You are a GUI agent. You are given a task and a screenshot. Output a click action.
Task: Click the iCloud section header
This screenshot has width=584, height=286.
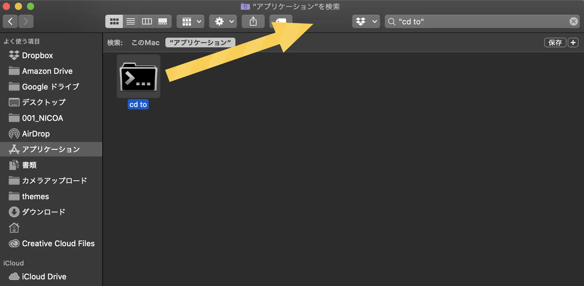(13, 263)
